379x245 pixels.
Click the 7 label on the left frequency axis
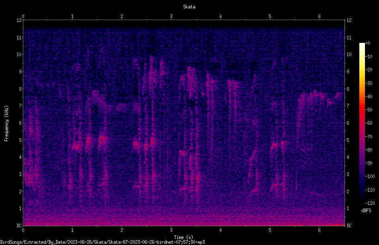[20, 106]
